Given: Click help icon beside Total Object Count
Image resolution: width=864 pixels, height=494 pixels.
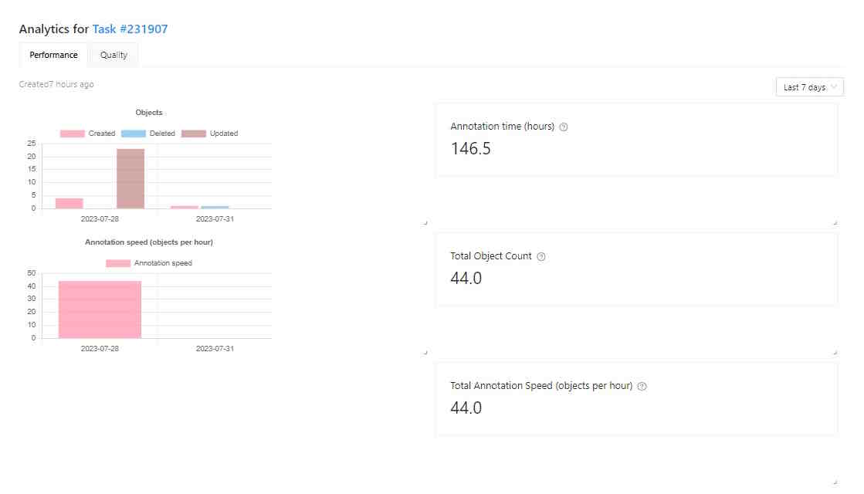Looking at the screenshot, I should 540,257.
